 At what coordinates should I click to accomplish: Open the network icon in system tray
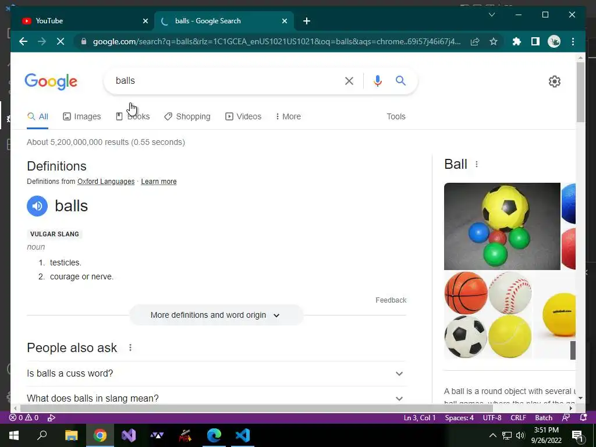507,435
